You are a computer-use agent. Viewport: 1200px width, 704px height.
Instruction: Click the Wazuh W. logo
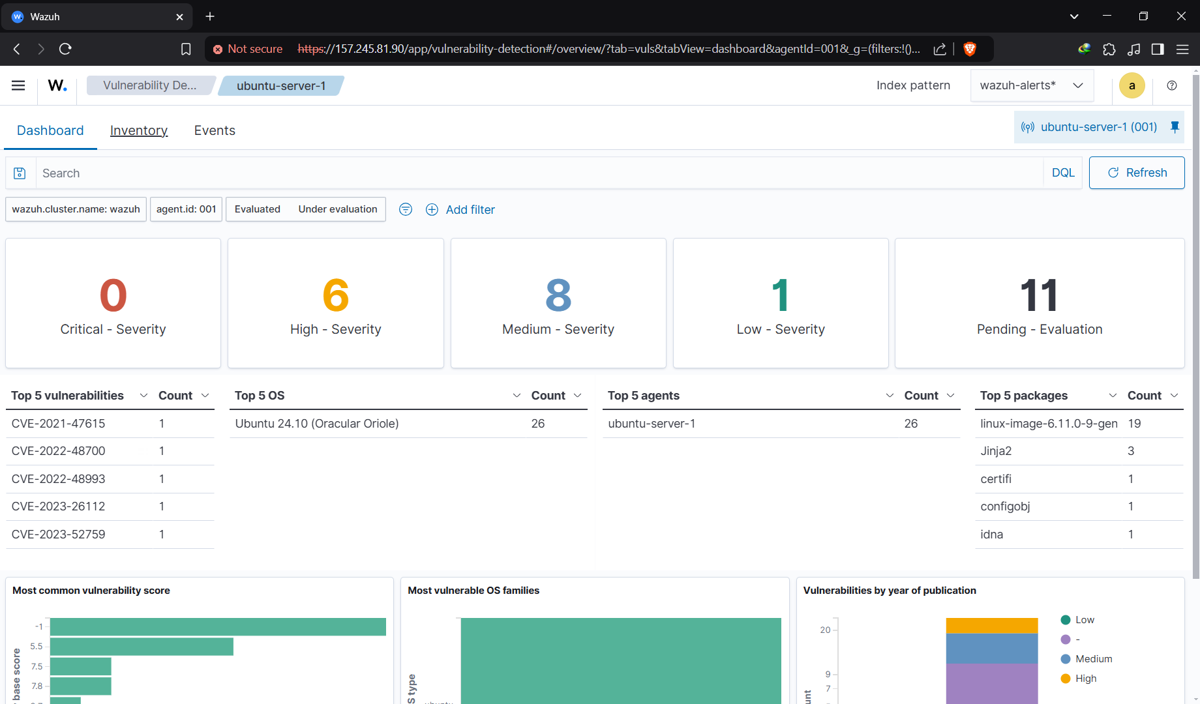pos(57,85)
